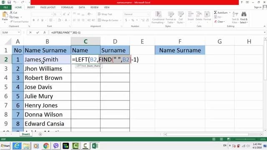Open the Paste dropdown arrow
This screenshot has height=150, width=267.
(5, 22)
